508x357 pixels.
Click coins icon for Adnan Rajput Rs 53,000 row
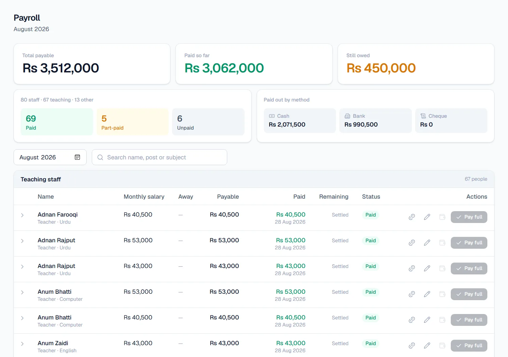click(412, 243)
